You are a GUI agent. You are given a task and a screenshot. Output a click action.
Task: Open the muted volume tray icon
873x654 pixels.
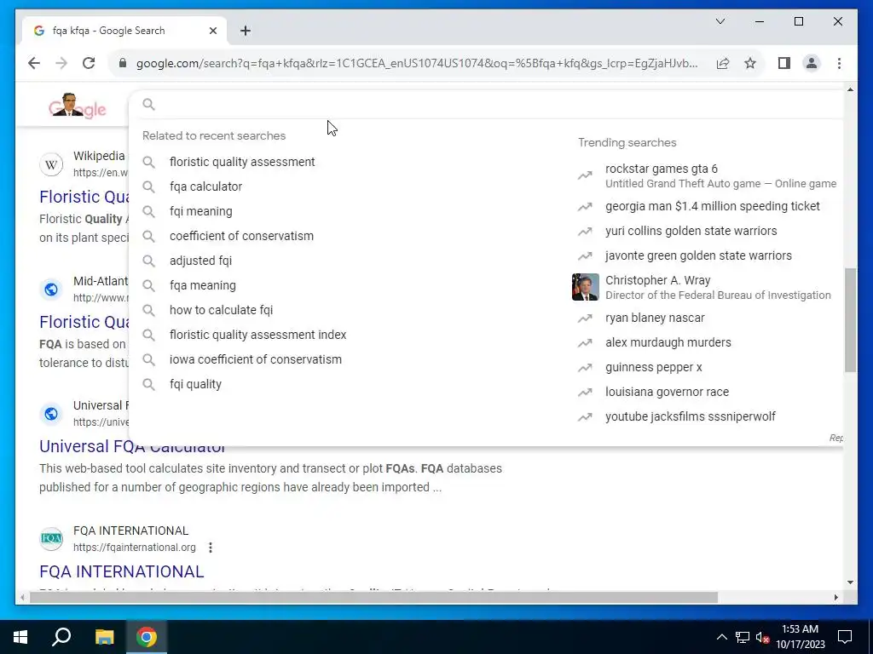point(762,637)
